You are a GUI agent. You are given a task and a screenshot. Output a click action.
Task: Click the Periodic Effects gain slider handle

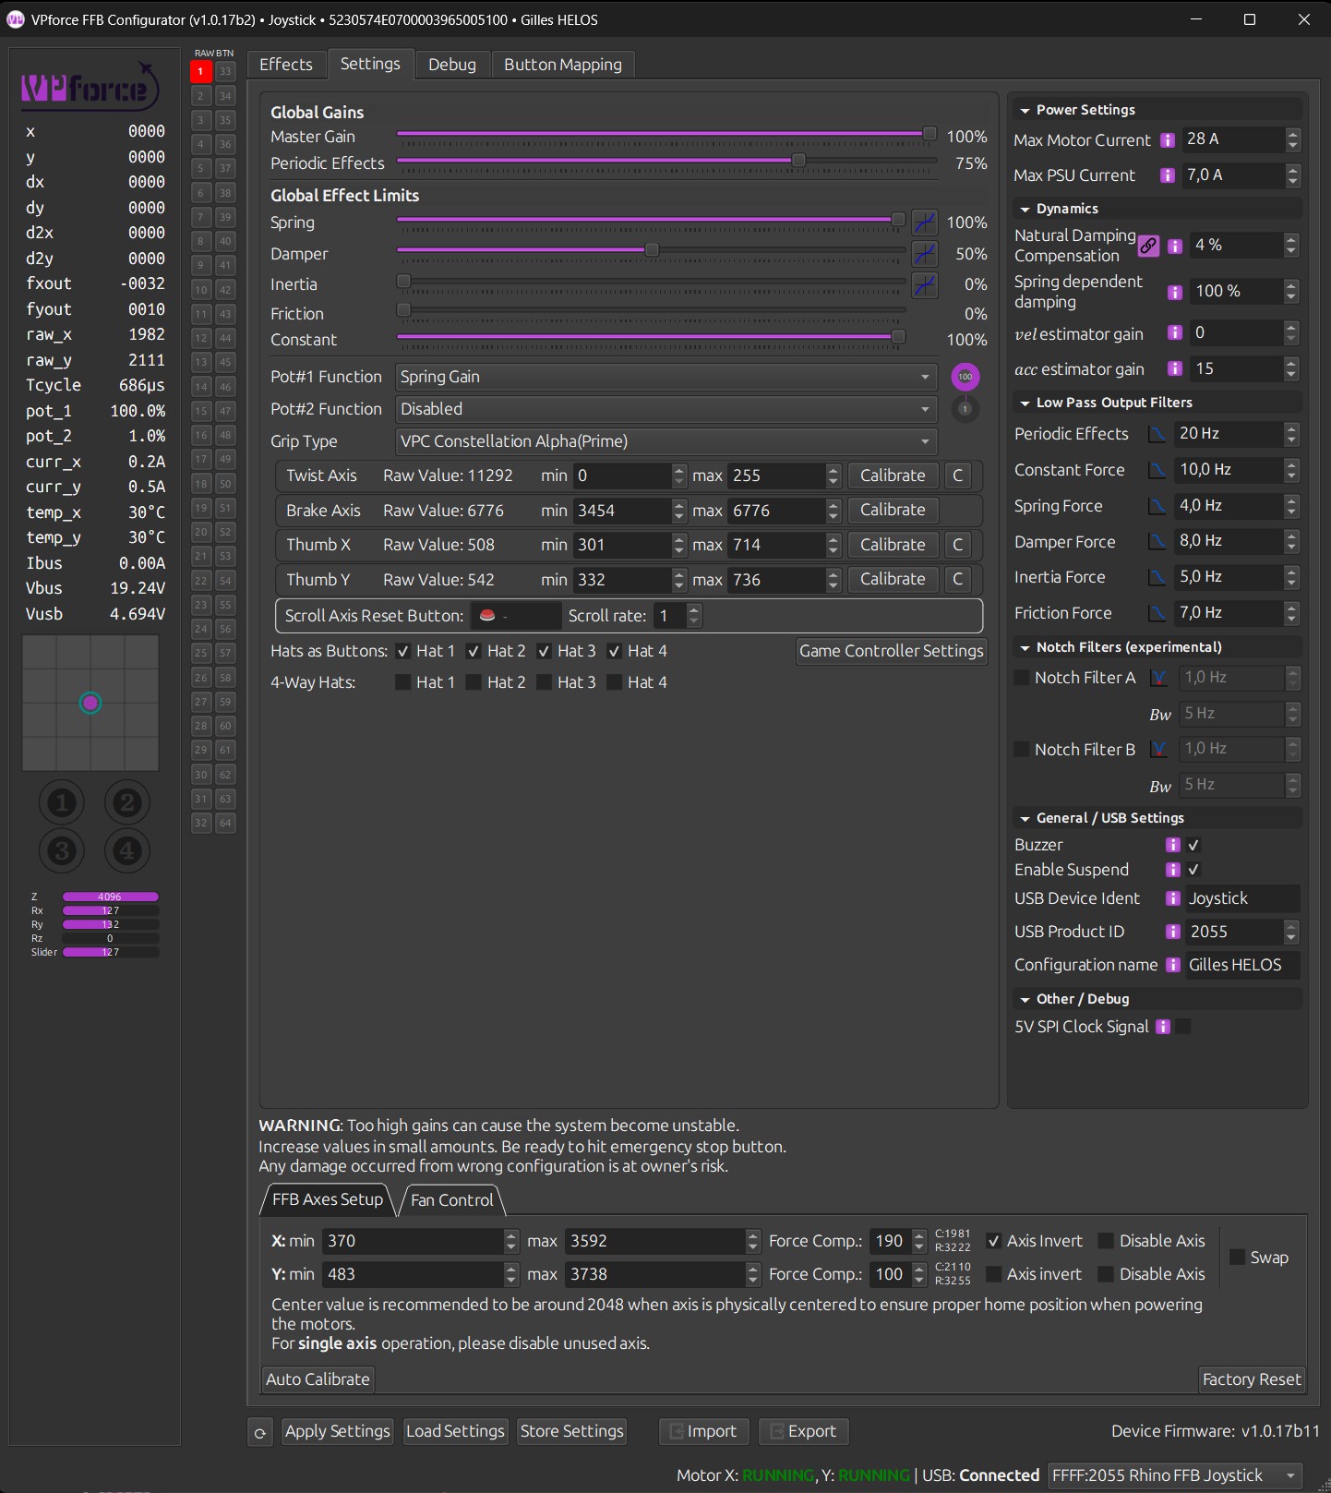pos(798,161)
